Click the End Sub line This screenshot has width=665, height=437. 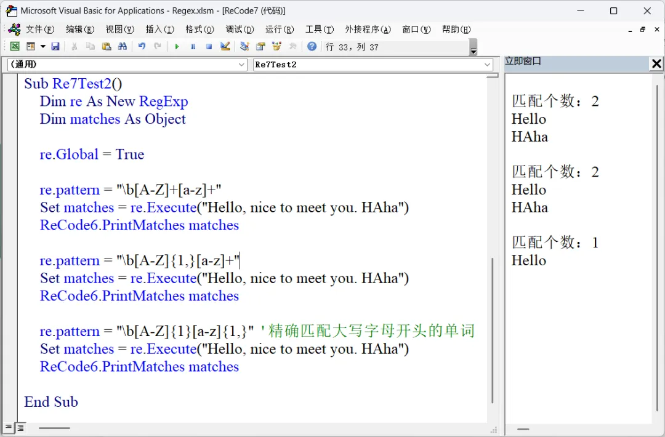51,402
